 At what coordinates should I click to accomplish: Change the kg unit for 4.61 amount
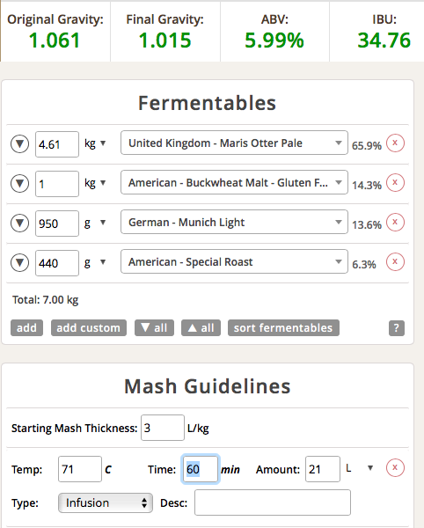pos(95,143)
